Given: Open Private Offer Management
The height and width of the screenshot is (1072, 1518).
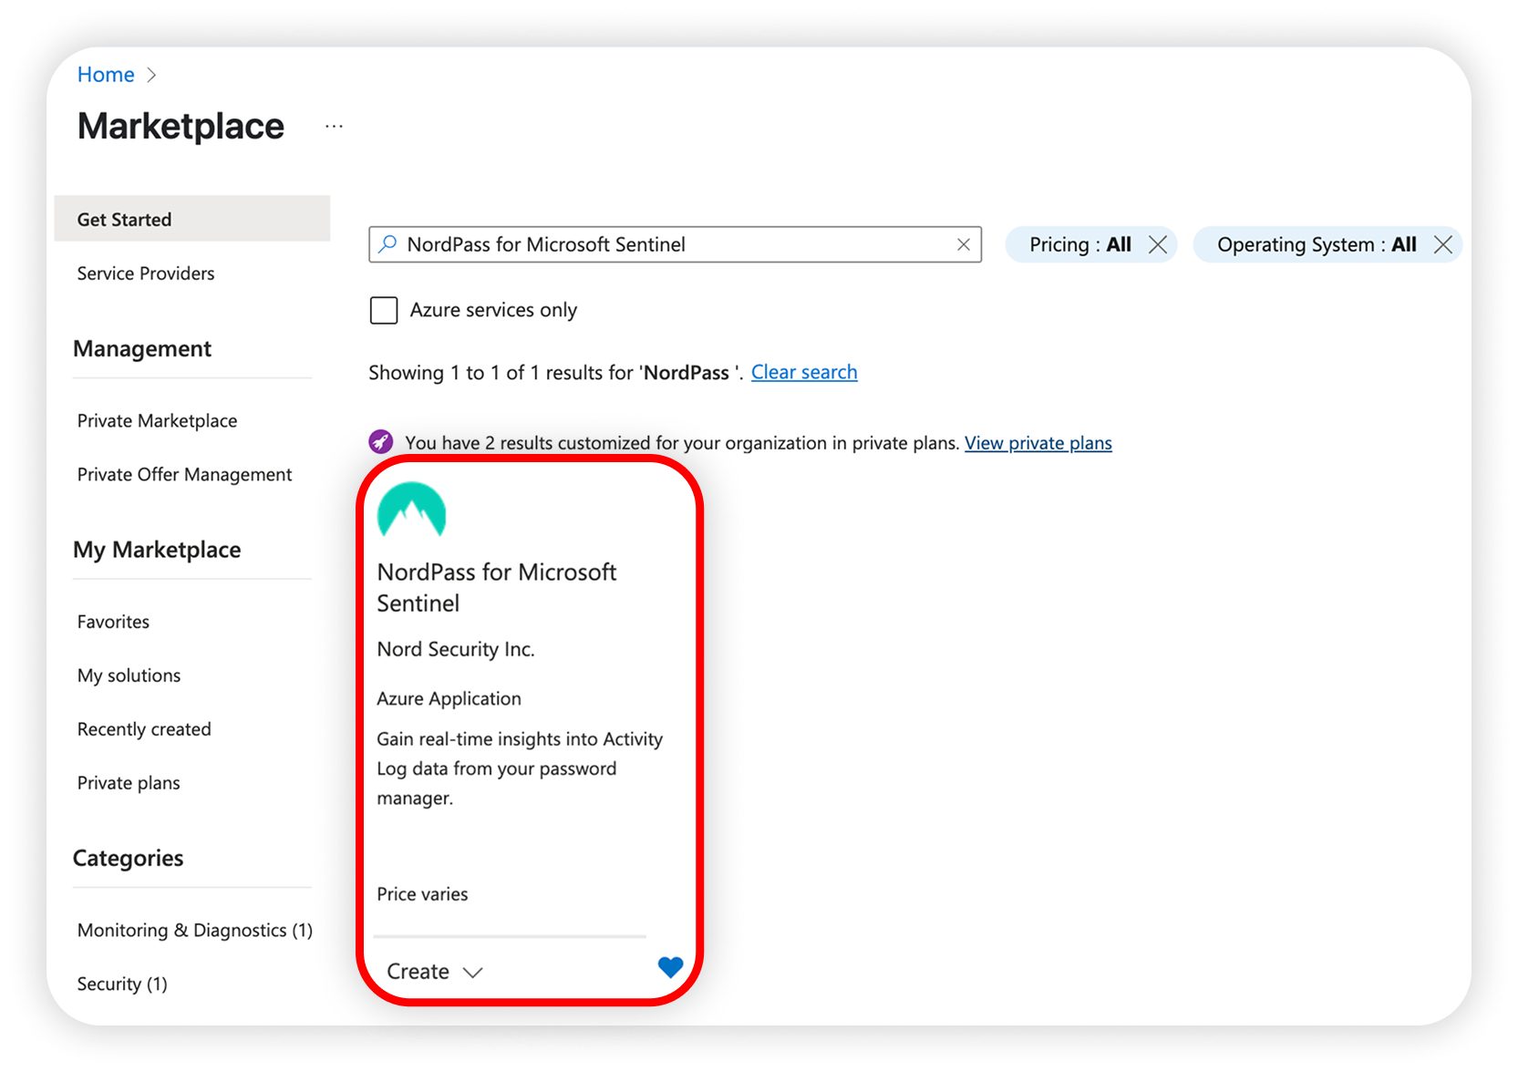Looking at the screenshot, I should (x=184, y=474).
